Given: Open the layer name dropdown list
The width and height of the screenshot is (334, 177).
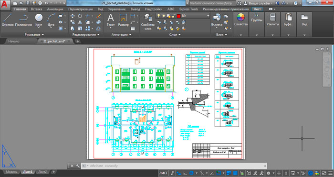Looking at the screenshot, I should tap(208, 16).
